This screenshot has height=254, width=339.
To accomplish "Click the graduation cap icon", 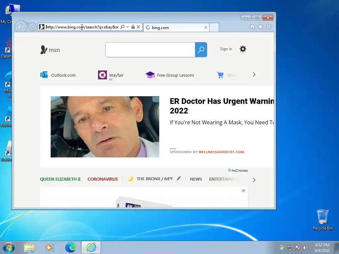I will 150,75.
